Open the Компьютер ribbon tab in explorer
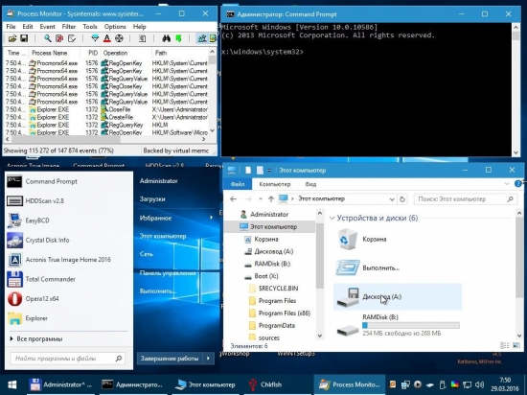 [275, 184]
